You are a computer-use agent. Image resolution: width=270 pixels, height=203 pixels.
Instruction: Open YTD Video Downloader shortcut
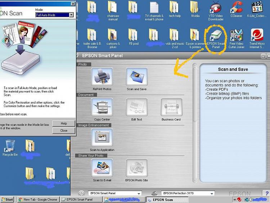click(216, 11)
